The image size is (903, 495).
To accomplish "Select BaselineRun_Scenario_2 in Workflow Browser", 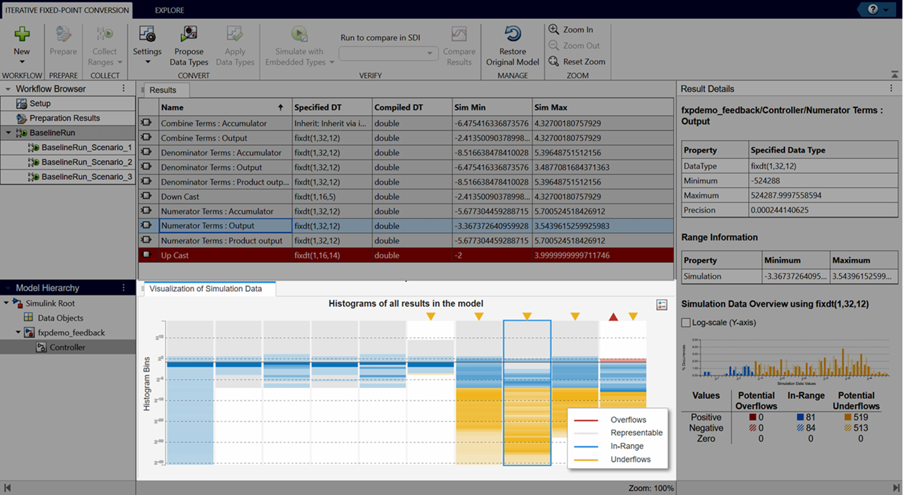I will point(86,162).
